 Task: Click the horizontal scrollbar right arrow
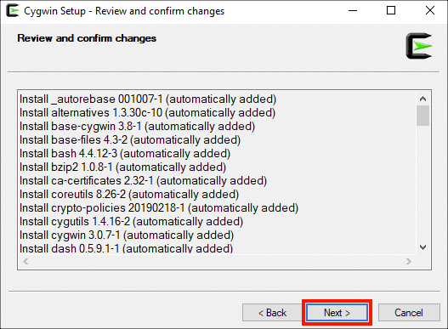click(x=409, y=261)
